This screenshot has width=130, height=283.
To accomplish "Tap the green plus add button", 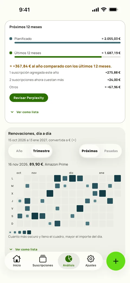I will (116, 261).
